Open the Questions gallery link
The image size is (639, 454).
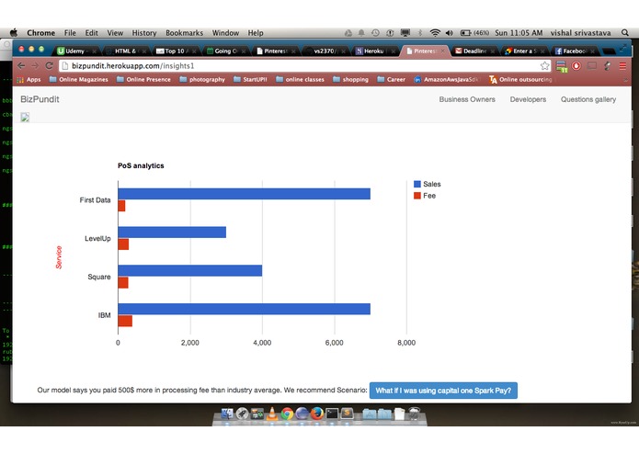point(588,99)
